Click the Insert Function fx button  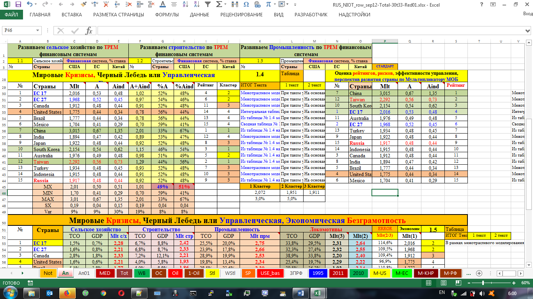tap(89, 31)
